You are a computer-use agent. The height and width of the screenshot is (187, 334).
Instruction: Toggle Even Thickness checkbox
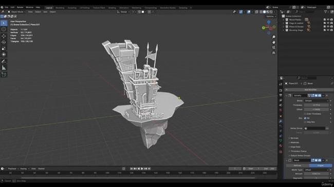[305, 114]
